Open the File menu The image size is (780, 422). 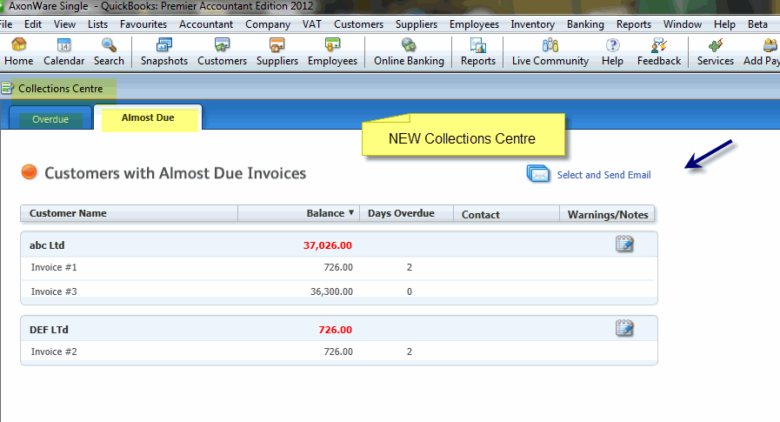6,23
